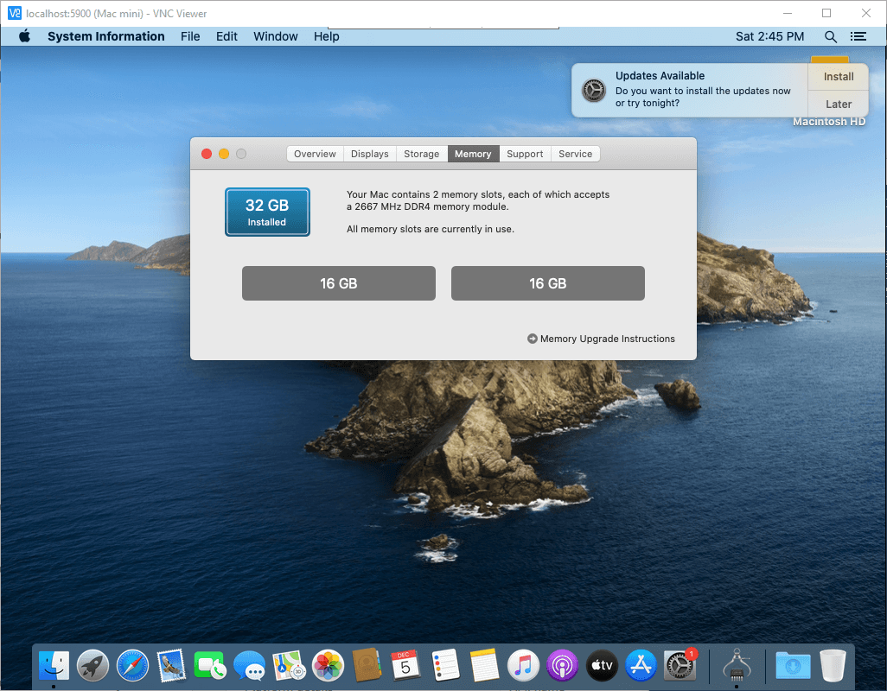Switch to the Overview tab
The height and width of the screenshot is (691, 887).
[x=315, y=154]
